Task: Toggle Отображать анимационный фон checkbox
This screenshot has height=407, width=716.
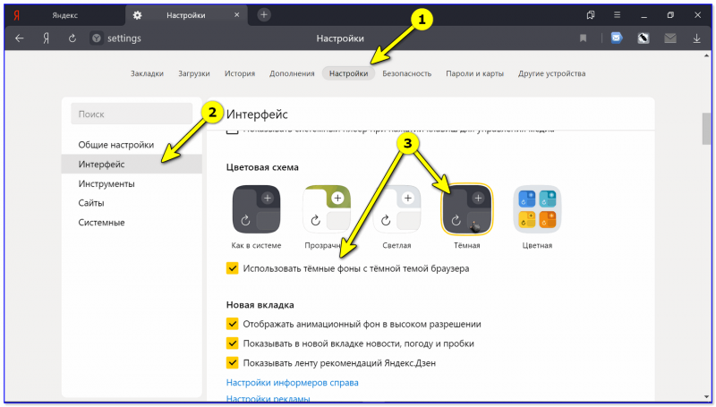Action: [233, 324]
